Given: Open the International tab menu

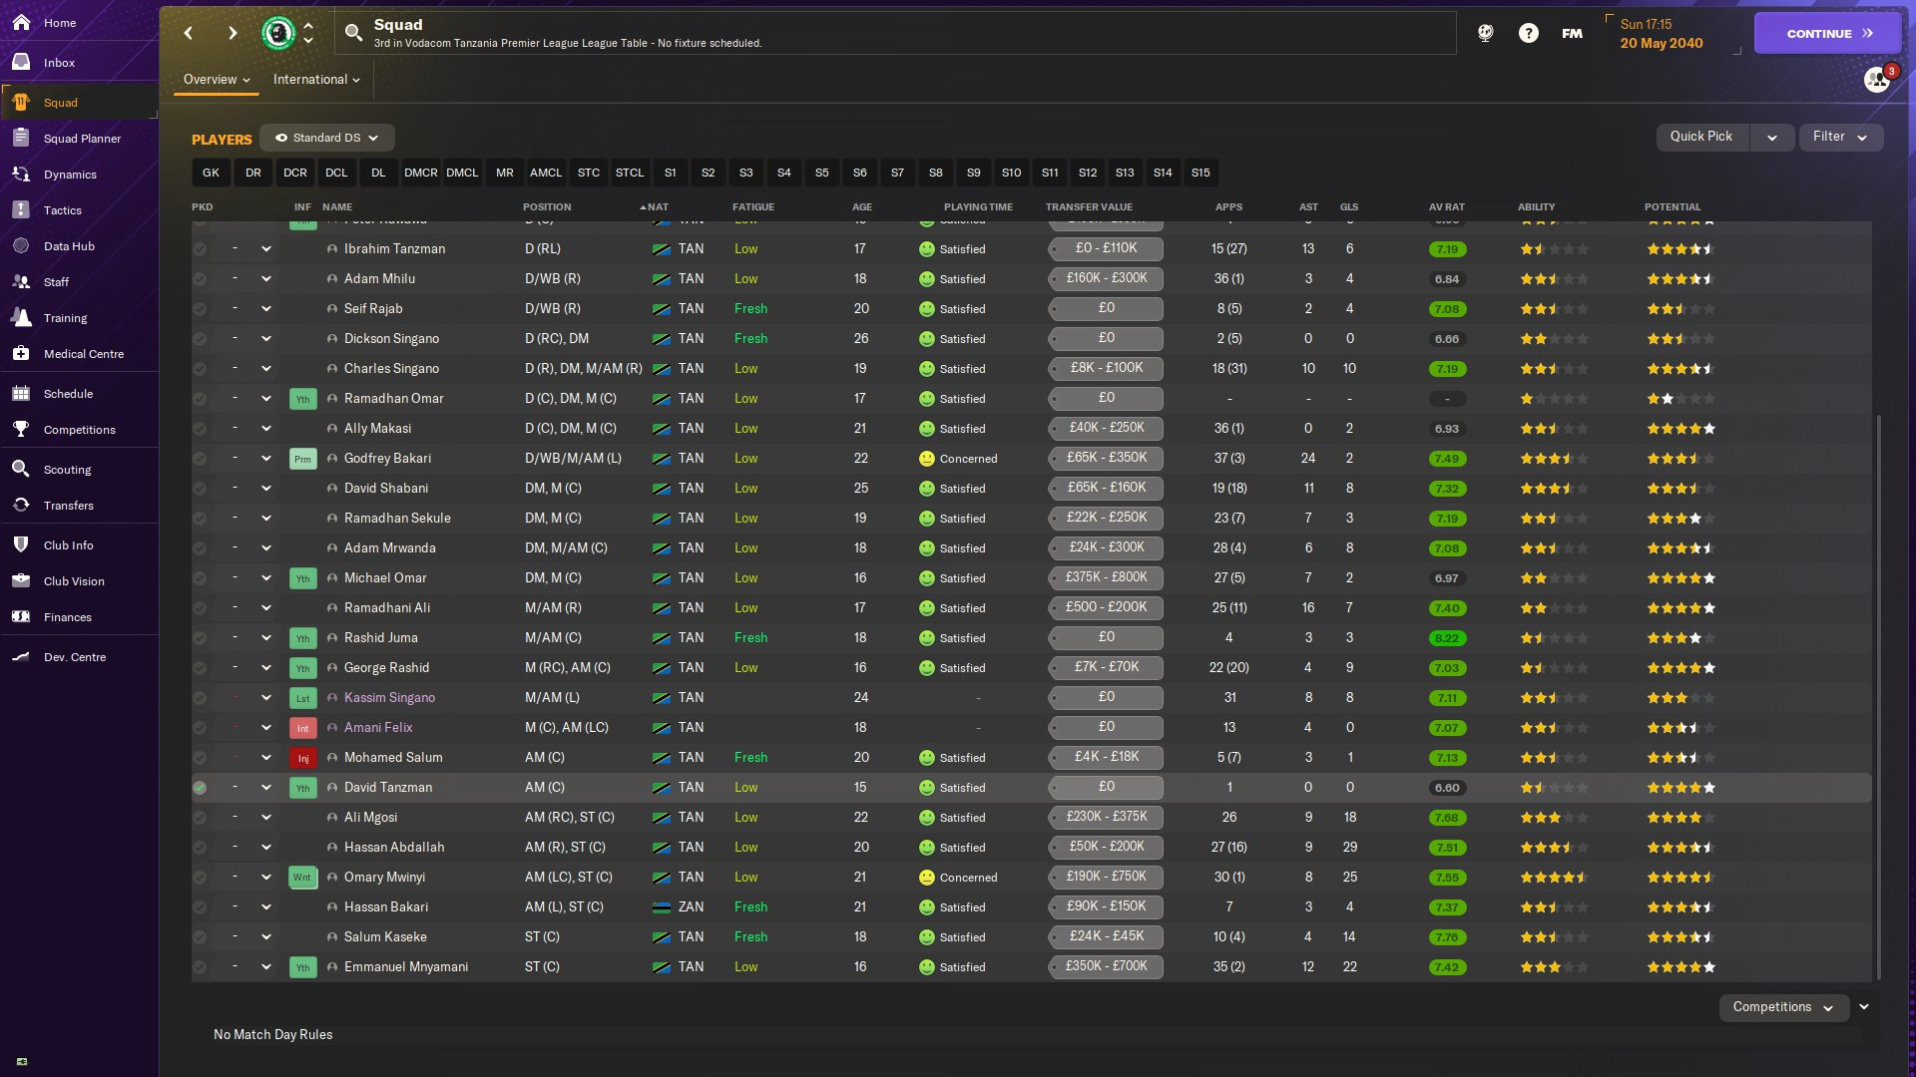Looking at the screenshot, I should pyautogui.click(x=315, y=80).
